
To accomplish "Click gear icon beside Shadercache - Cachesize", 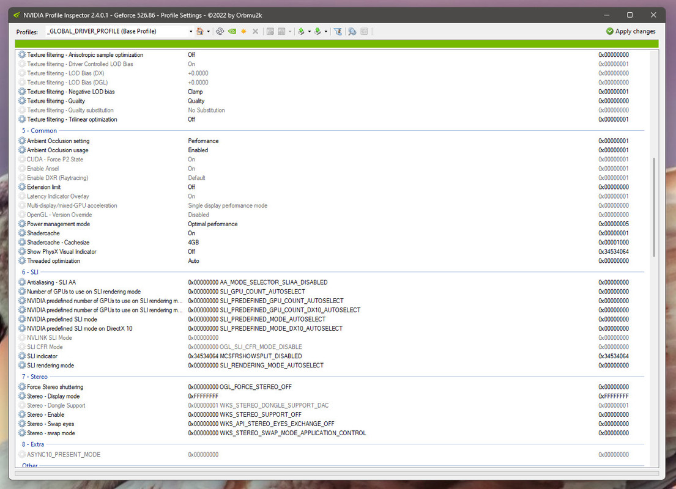I will tap(22, 242).
